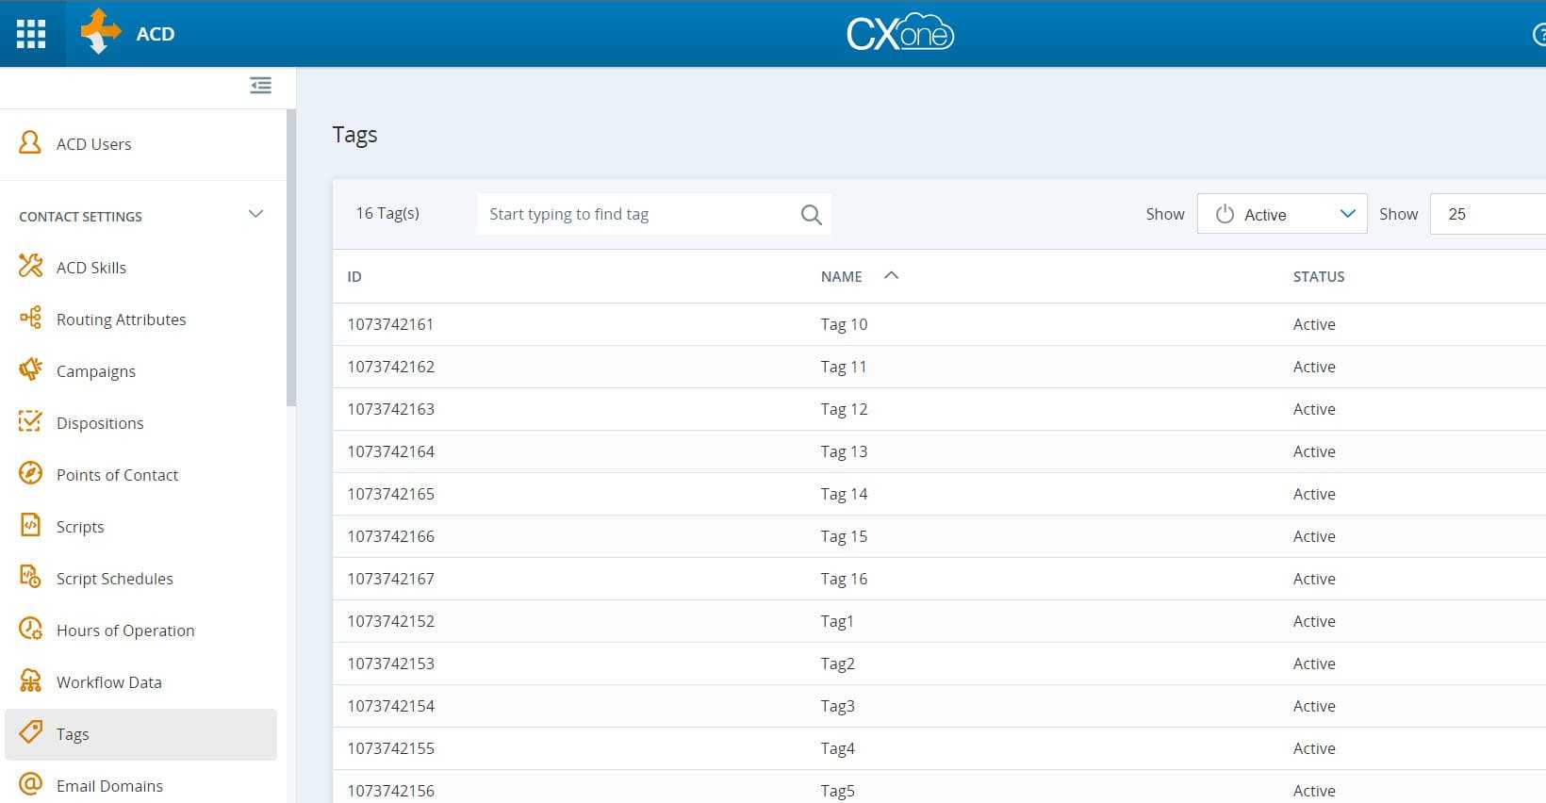1546x803 pixels.
Task: Click the Routing Attributes icon
Action: click(x=30, y=319)
